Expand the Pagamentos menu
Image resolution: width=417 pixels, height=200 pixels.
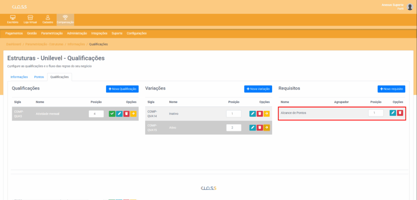14,33
